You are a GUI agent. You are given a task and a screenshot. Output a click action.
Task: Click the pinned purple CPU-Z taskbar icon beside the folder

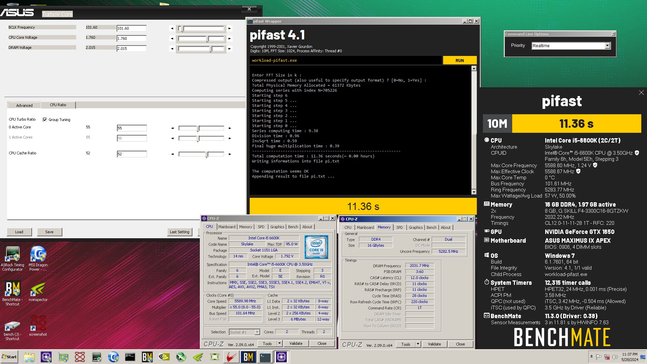point(46,357)
